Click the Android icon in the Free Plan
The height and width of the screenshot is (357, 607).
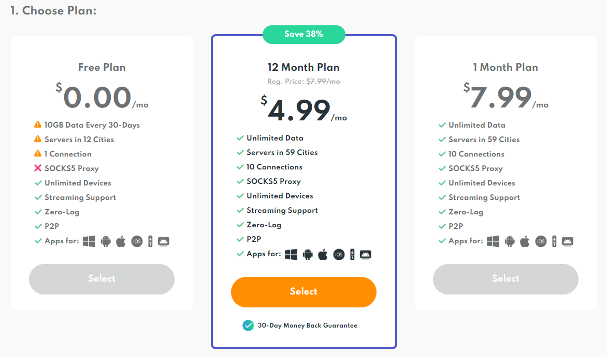[x=106, y=241]
